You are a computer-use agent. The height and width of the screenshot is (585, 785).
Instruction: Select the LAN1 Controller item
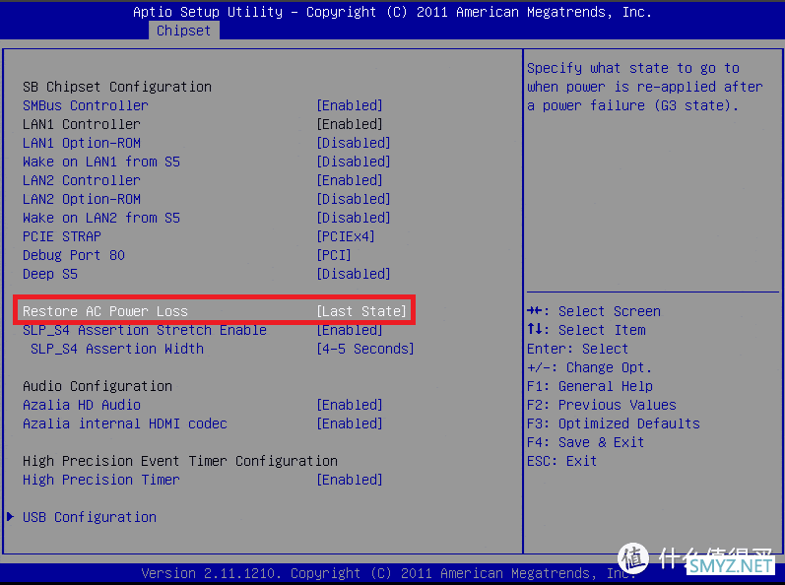pyautogui.click(x=82, y=124)
